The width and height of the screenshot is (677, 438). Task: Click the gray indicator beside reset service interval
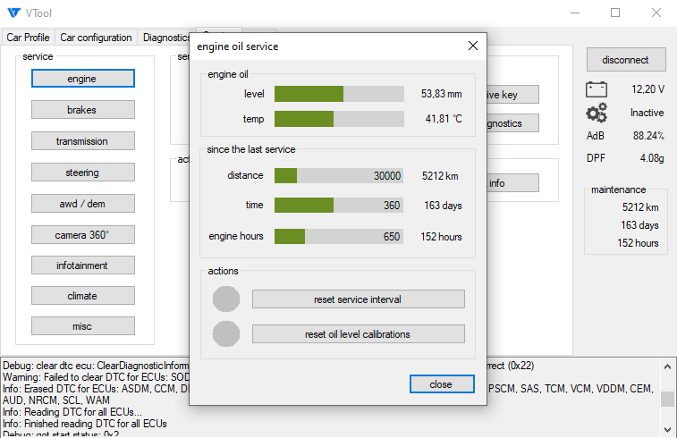(226, 299)
